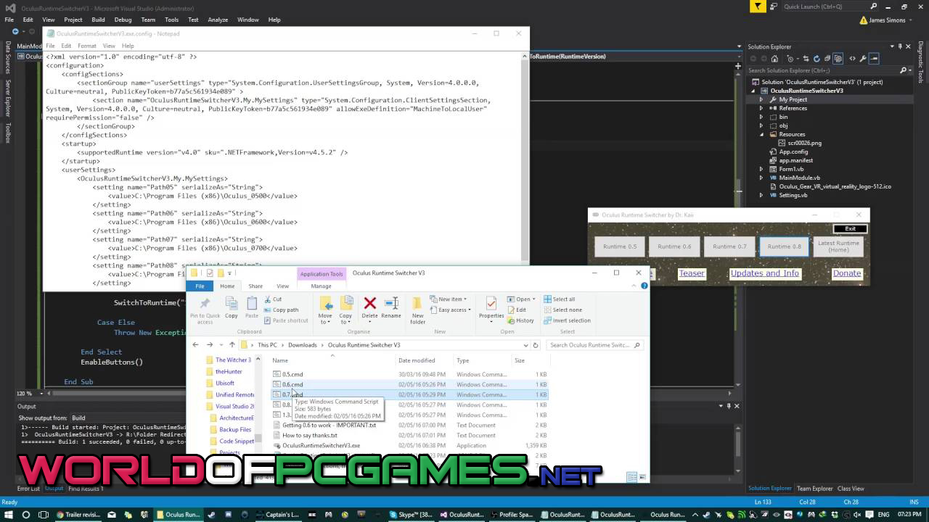The height and width of the screenshot is (522, 929).
Task: Click the Search Oculus Runtime Switcher field
Action: point(594,345)
